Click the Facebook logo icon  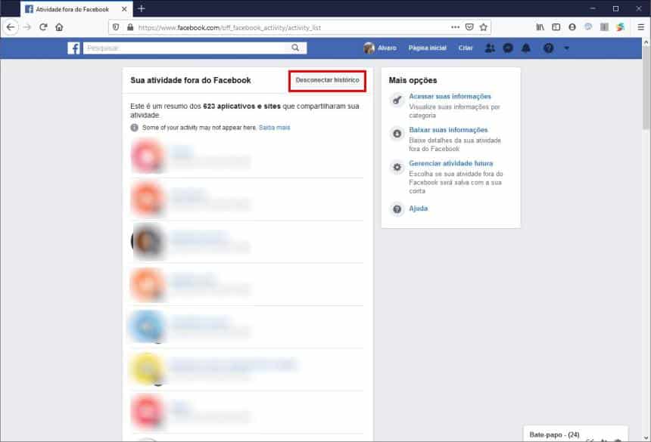[x=73, y=48]
